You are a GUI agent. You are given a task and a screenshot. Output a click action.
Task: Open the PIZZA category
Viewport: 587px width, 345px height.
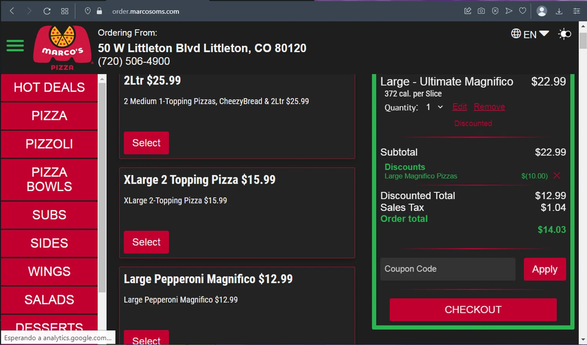(49, 116)
